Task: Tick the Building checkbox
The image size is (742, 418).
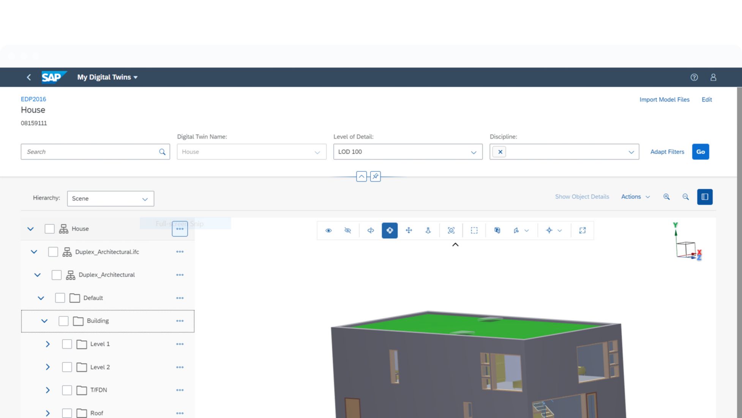Action: [x=63, y=321]
